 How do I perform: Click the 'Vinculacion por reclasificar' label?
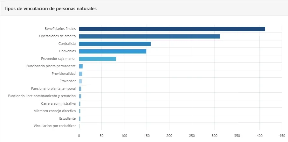(x=55, y=126)
